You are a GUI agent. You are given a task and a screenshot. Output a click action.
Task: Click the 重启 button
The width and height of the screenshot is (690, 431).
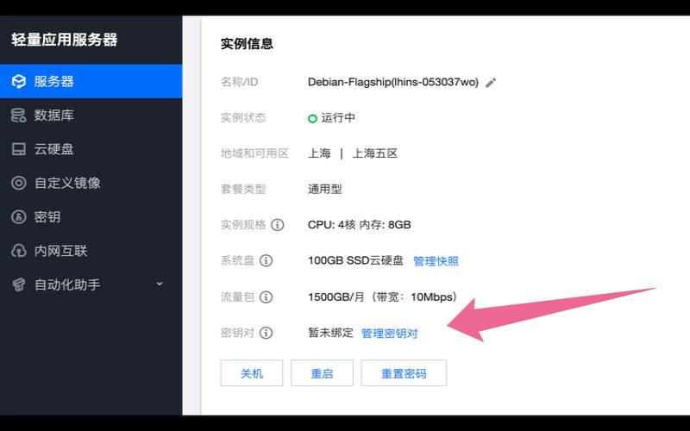coord(322,373)
